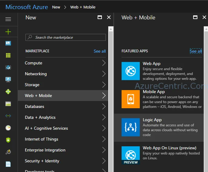The width and height of the screenshot is (208, 172).
Task: Open Security Center shield icon
Action: point(8,140)
